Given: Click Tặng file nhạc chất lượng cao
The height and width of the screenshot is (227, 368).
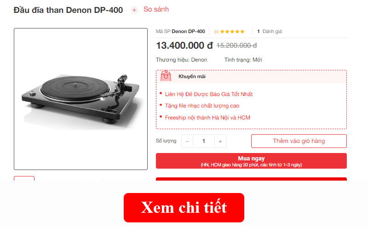Looking at the screenshot, I should (202, 106).
